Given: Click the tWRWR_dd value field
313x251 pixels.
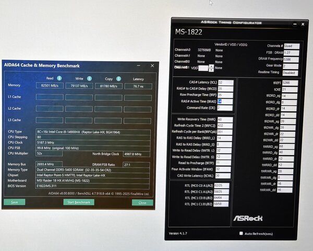Looking at the screenshot, I should pos(285,190).
